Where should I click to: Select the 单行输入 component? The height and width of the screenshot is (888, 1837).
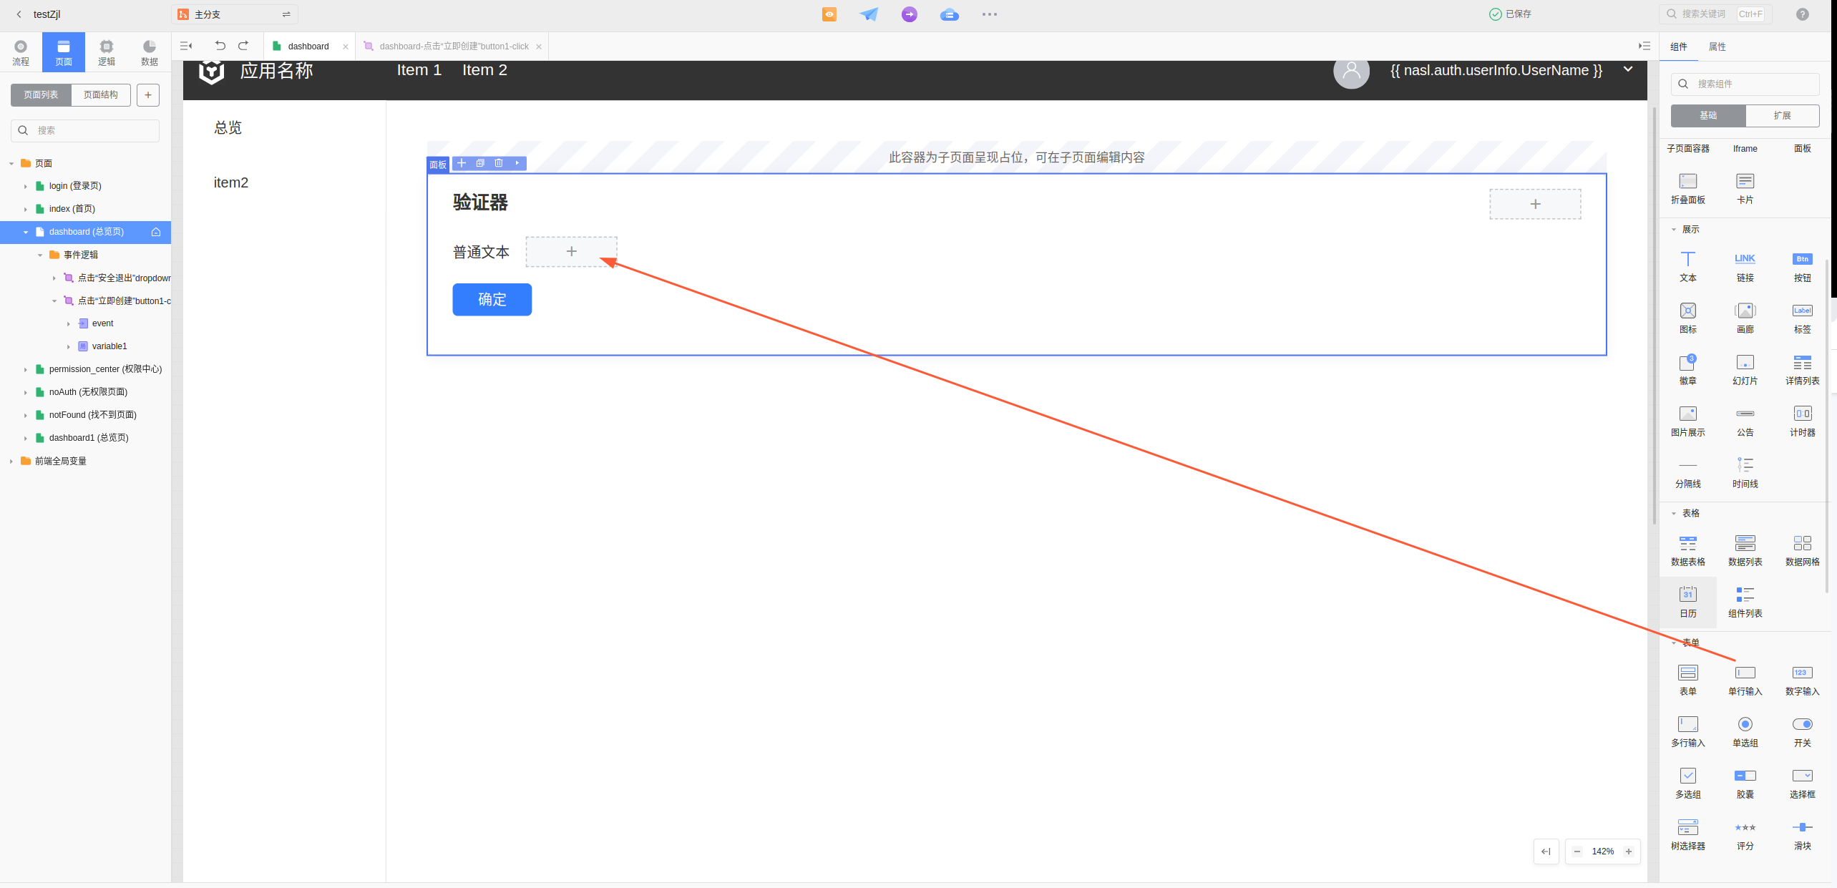[x=1745, y=680]
